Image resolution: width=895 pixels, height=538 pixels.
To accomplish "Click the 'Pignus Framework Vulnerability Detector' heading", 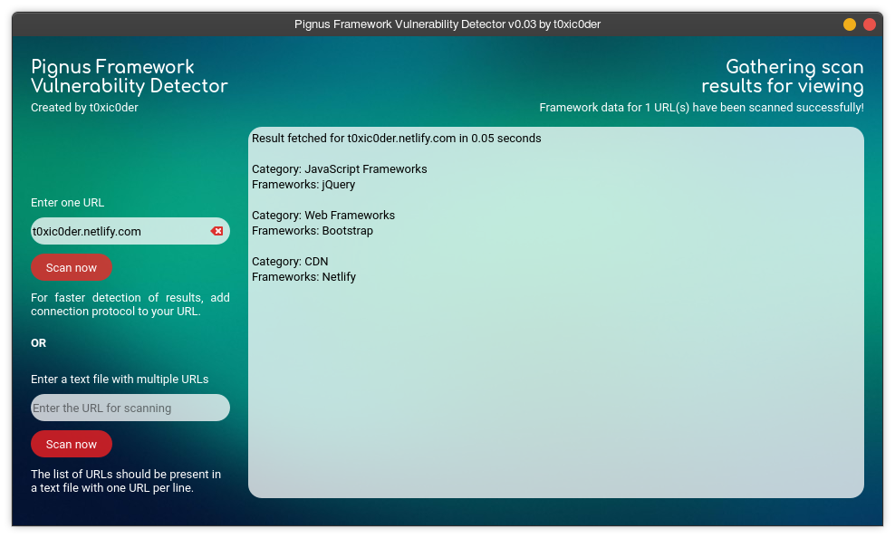I will point(129,76).
